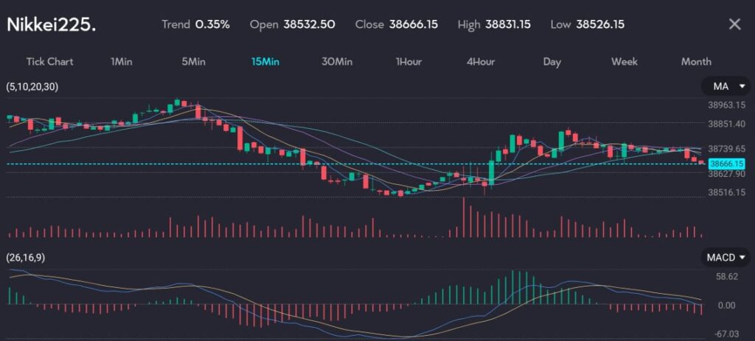Viewport: 755px width, 341px height.
Task: Click the MA parameters (5,10,20,30) label
Action: point(32,87)
